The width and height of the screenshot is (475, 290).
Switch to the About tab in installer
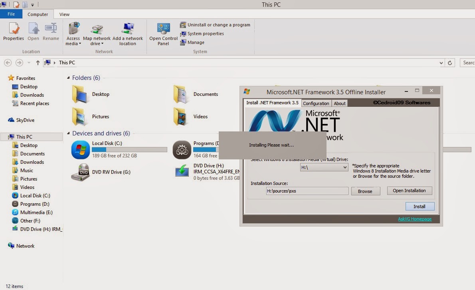tap(340, 103)
